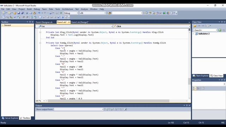Click the Start Page toolbar icon
Viewport: 226px width, 127px height.
(168, 13)
